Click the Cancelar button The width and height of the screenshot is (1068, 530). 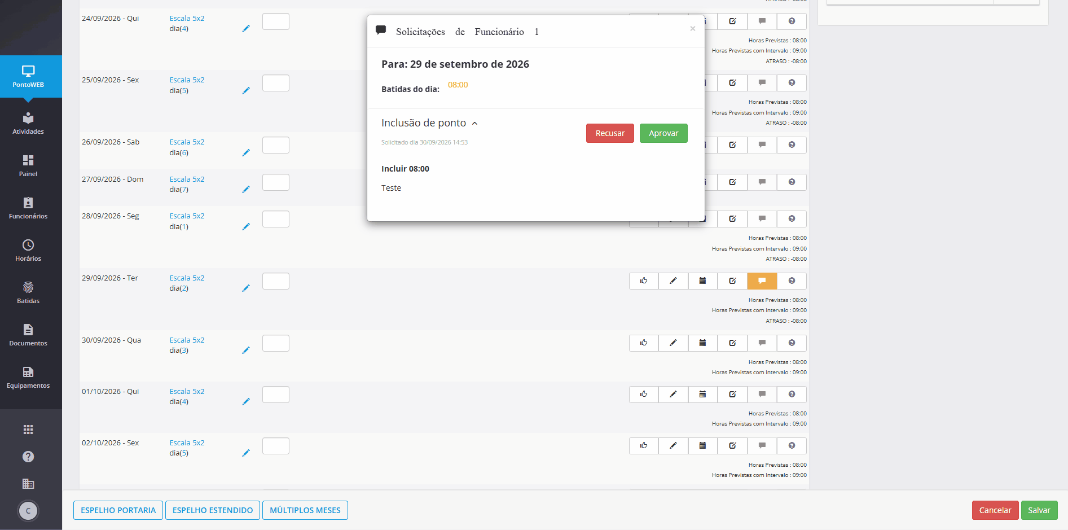point(995,510)
